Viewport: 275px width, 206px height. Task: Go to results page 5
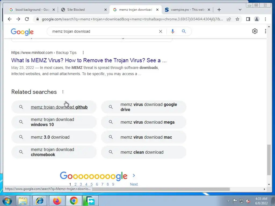click(x=92, y=184)
